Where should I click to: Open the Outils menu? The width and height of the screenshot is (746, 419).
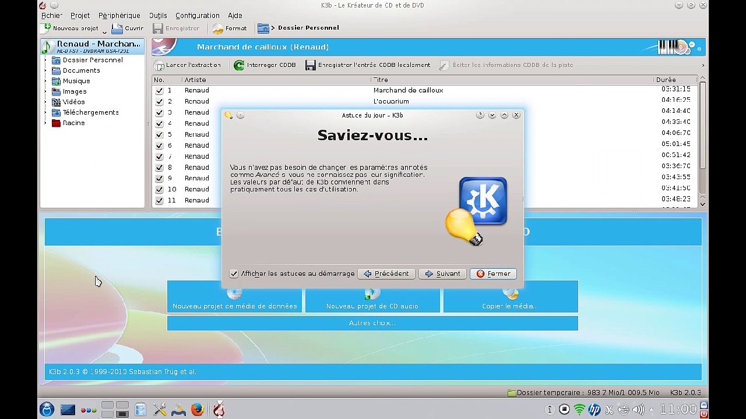158,16
